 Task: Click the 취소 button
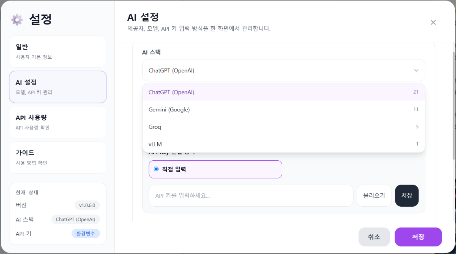pyautogui.click(x=374, y=237)
